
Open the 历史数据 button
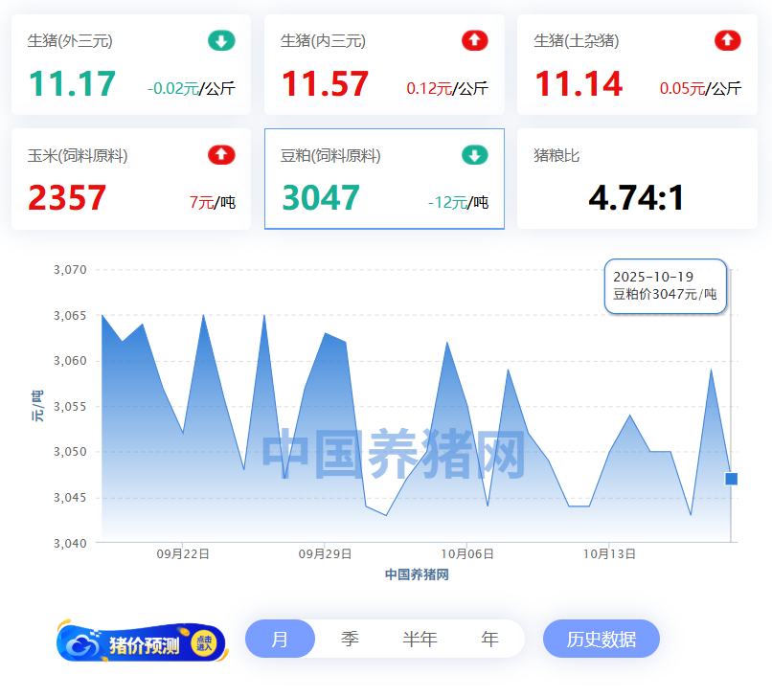[x=601, y=640]
